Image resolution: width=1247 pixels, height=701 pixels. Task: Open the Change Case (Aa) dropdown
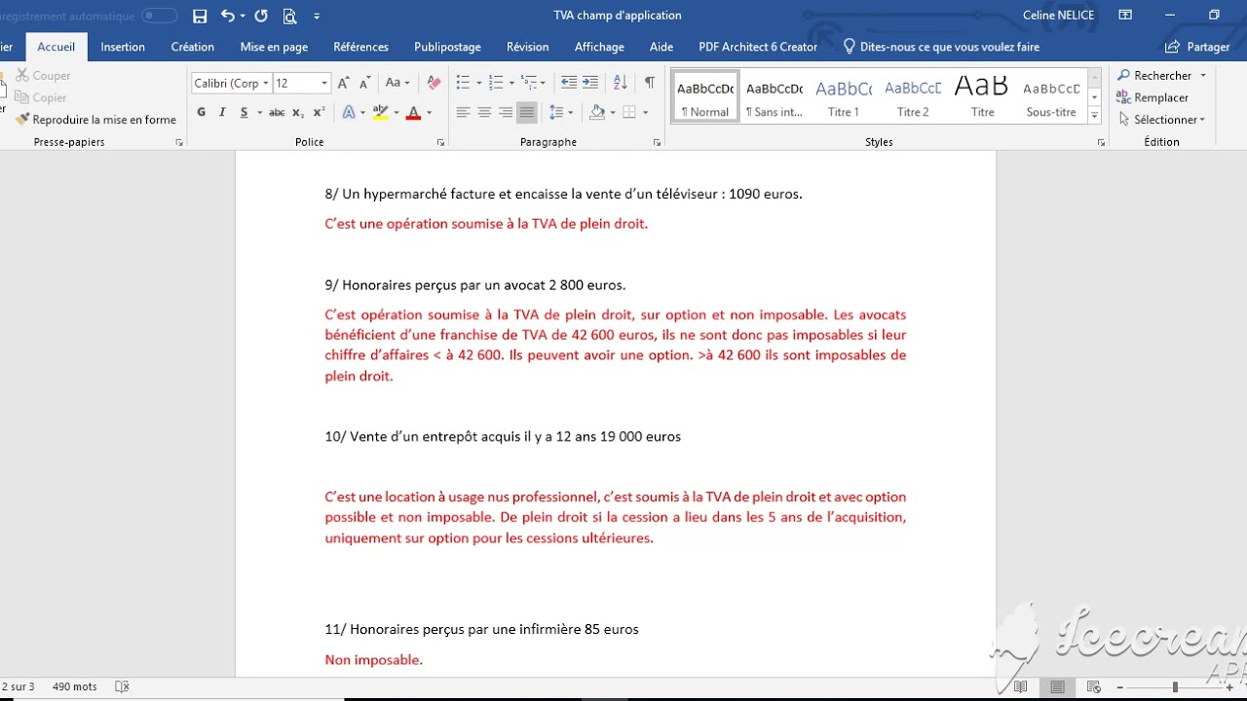point(397,84)
